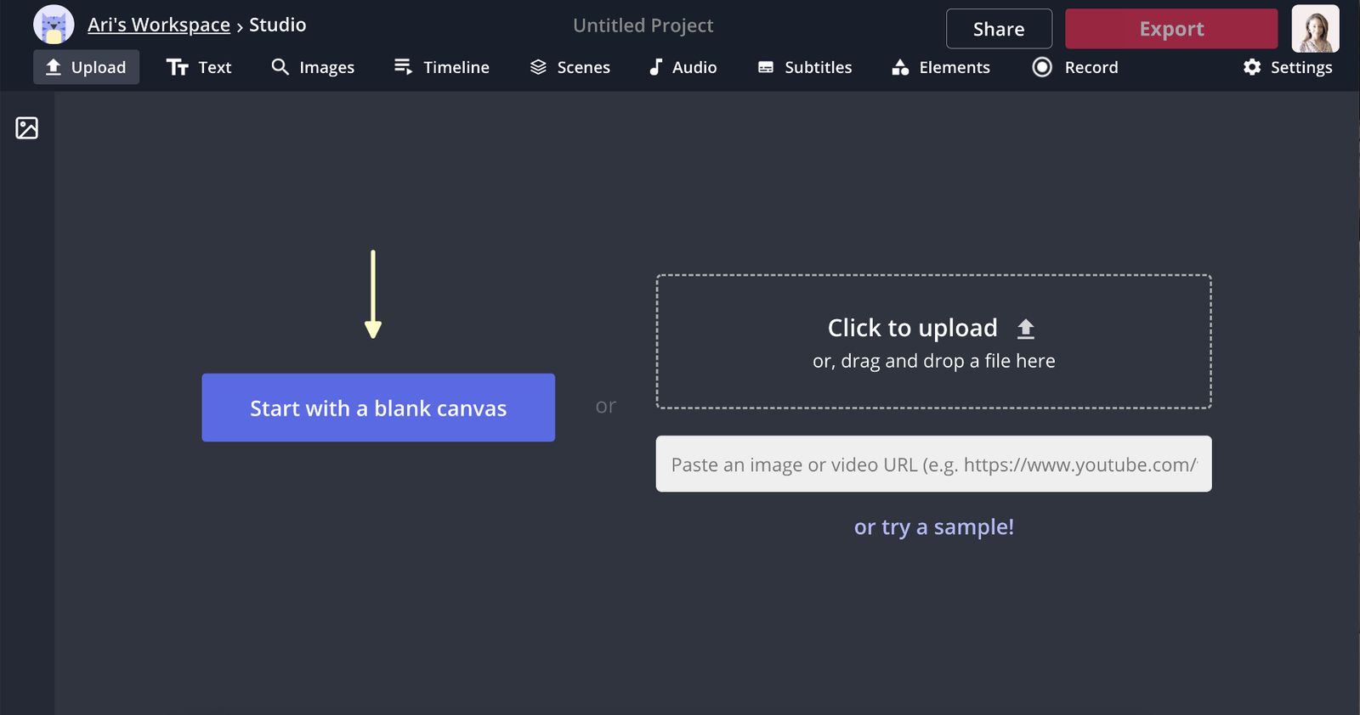Open the user profile avatar
The height and width of the screenshot is (715, 1360).
tap(1315, 28)
